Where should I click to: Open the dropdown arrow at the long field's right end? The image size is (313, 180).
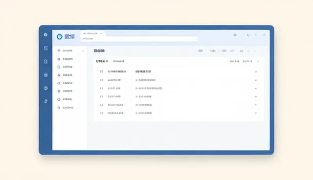point(196,39)
